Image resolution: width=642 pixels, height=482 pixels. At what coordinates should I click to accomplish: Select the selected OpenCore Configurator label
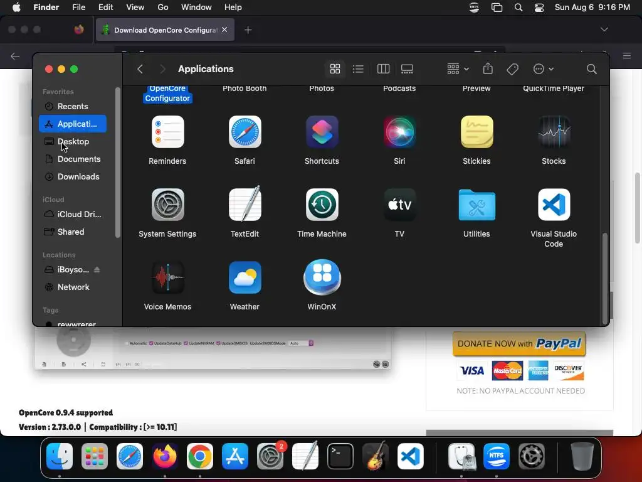pos(167,94)
